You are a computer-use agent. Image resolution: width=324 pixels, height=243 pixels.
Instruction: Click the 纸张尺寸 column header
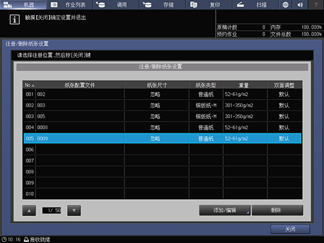click(x=157, y=85)
